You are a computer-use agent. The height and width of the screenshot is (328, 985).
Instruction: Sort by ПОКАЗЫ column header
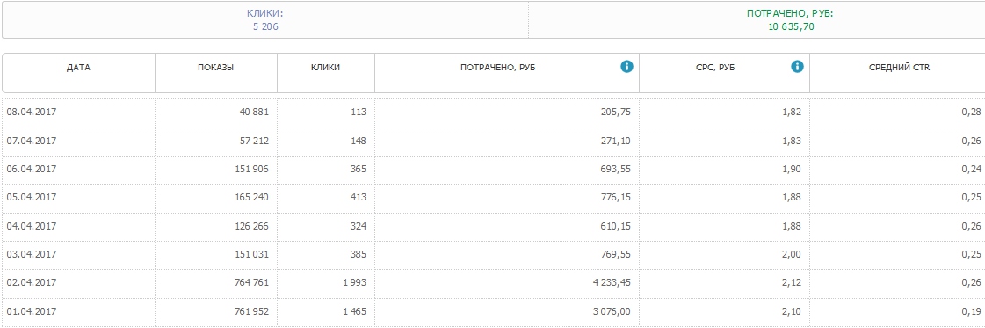(x=215, y=67)
